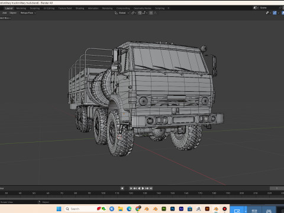The height and width of the screenshot is (213, 284).
Task: Jump to the previous keyframe
Action: tap(135, 188)
